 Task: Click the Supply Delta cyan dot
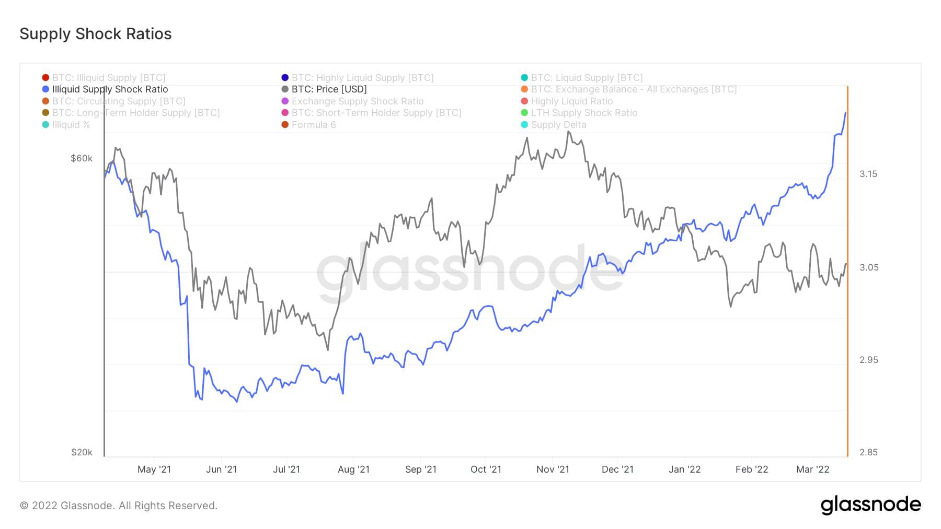point(524,125)
